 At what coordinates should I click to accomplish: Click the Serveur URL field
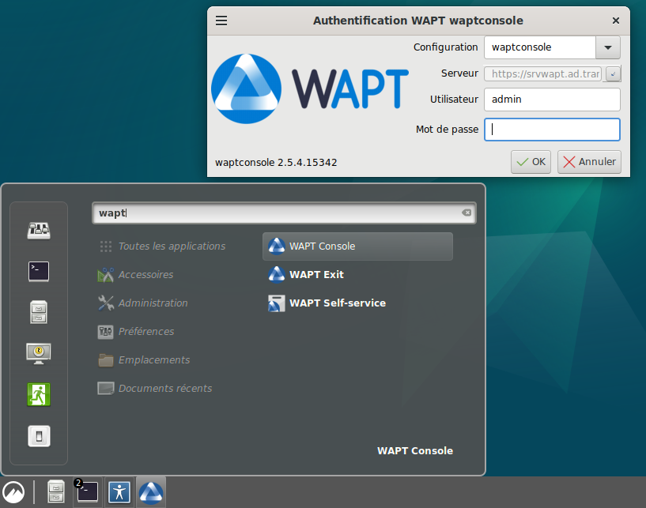click(542, 73)
